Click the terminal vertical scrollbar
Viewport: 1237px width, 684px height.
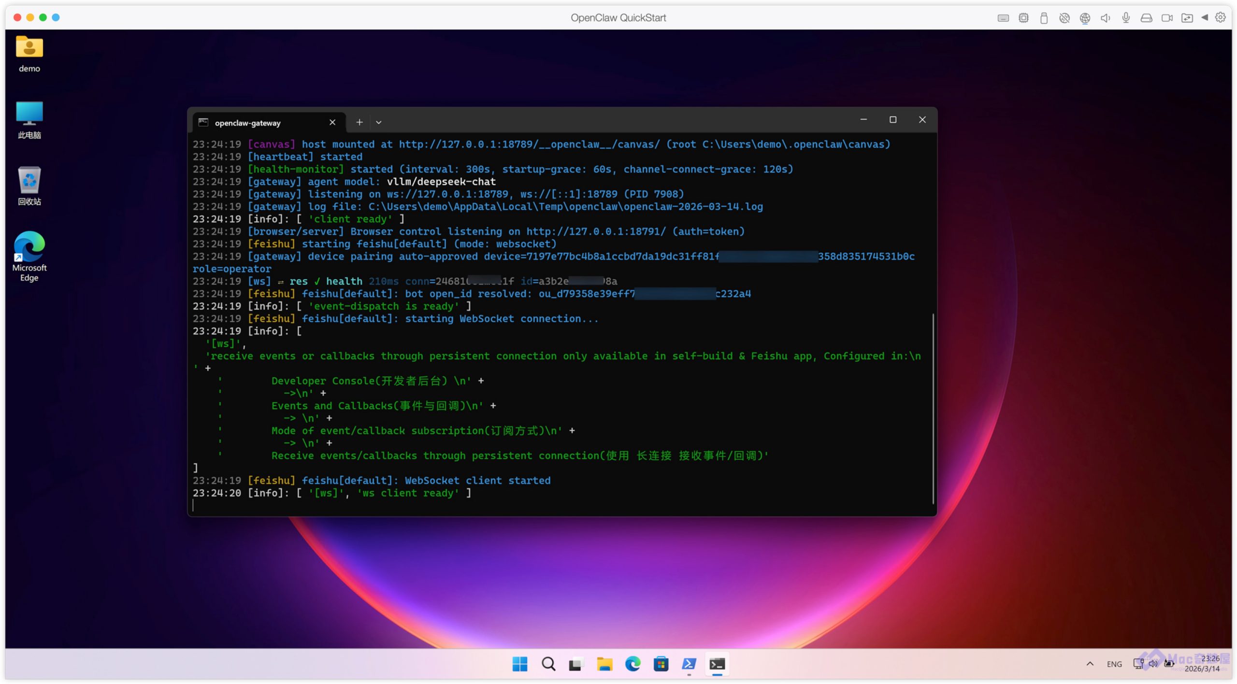point(933,408)
